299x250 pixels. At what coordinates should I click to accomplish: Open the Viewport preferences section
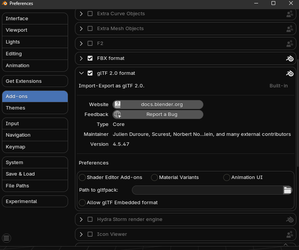pos(35,30)
